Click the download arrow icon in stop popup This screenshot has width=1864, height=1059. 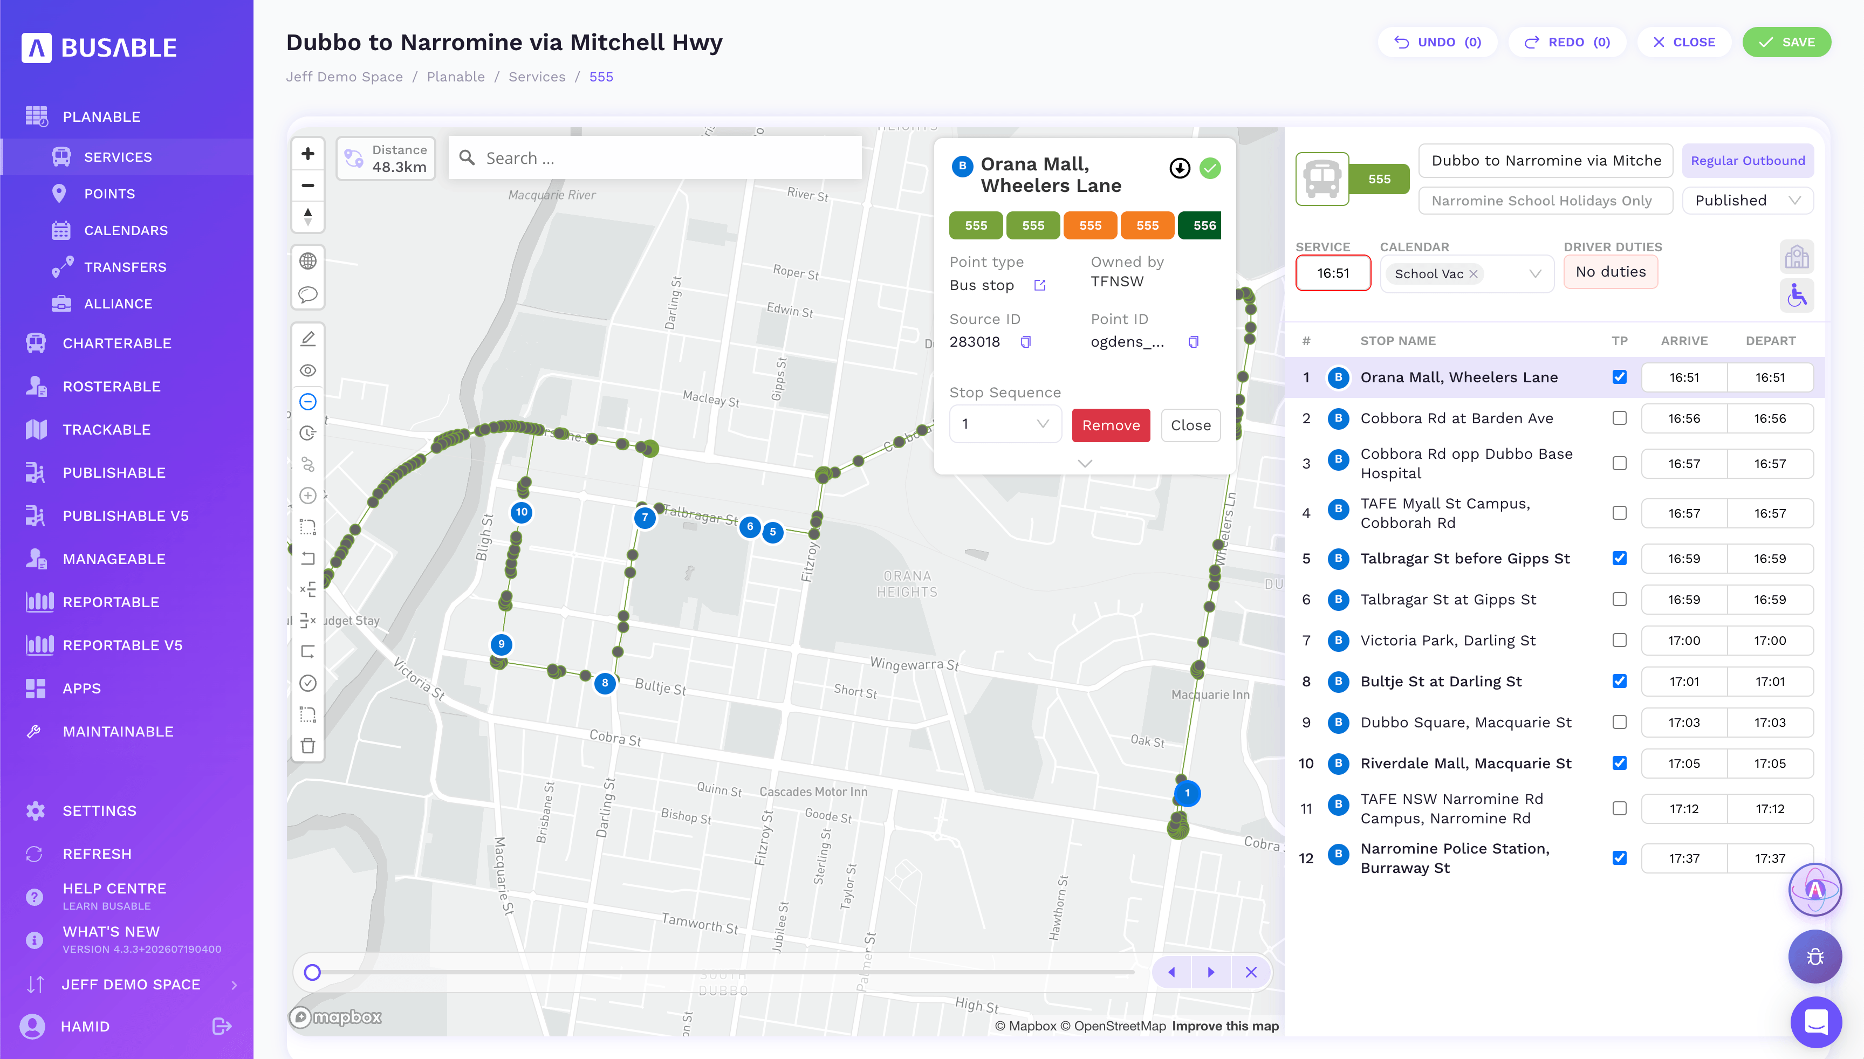click(1180, 168)
